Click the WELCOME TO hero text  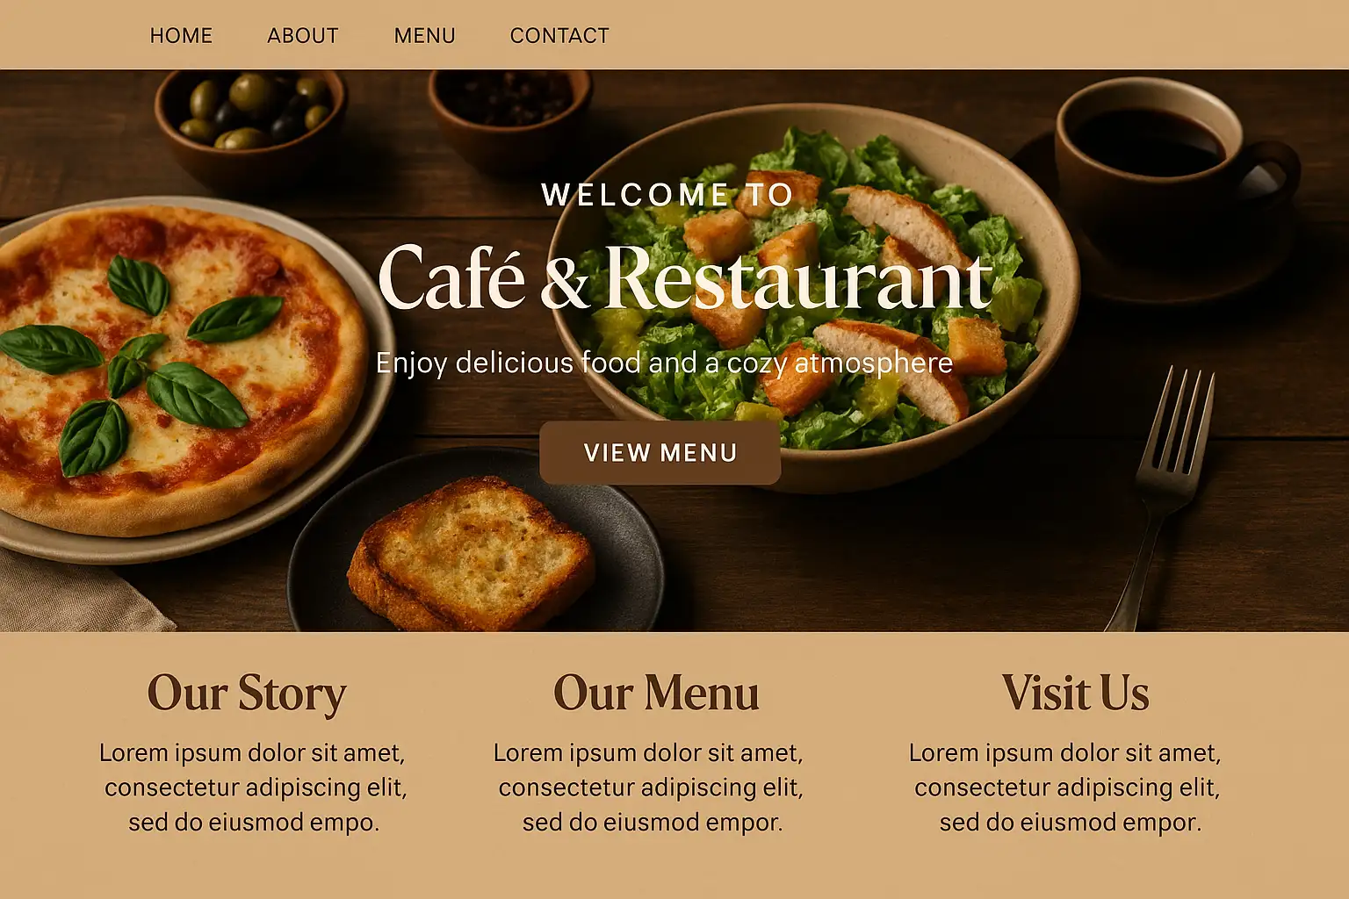click(x=667, y=195)
